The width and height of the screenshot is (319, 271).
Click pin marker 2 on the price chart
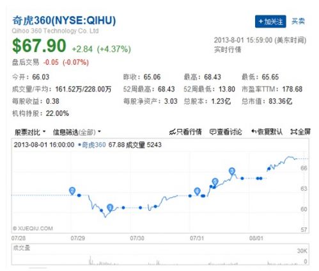(x=72, y=191)
